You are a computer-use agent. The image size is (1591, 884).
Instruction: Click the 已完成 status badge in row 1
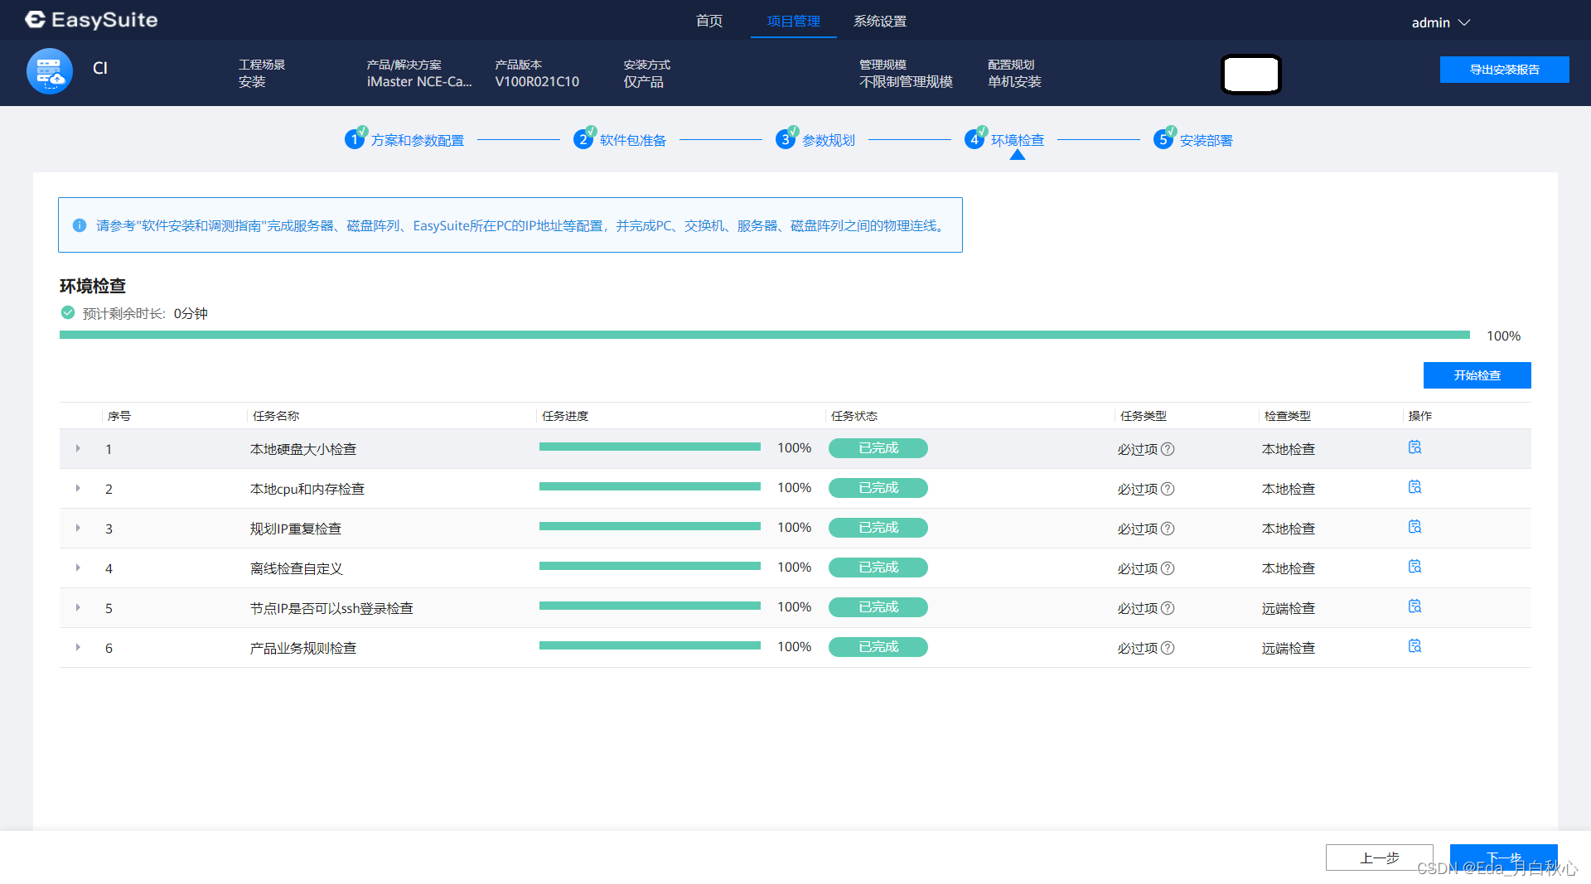(x=878, y=448)
